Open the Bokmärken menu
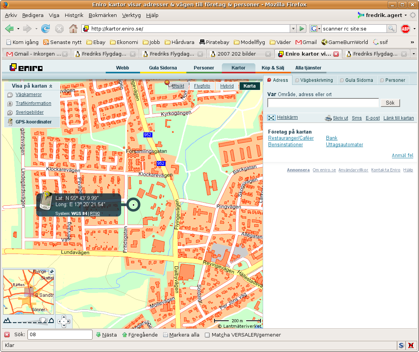 click(x=103, y=15)
